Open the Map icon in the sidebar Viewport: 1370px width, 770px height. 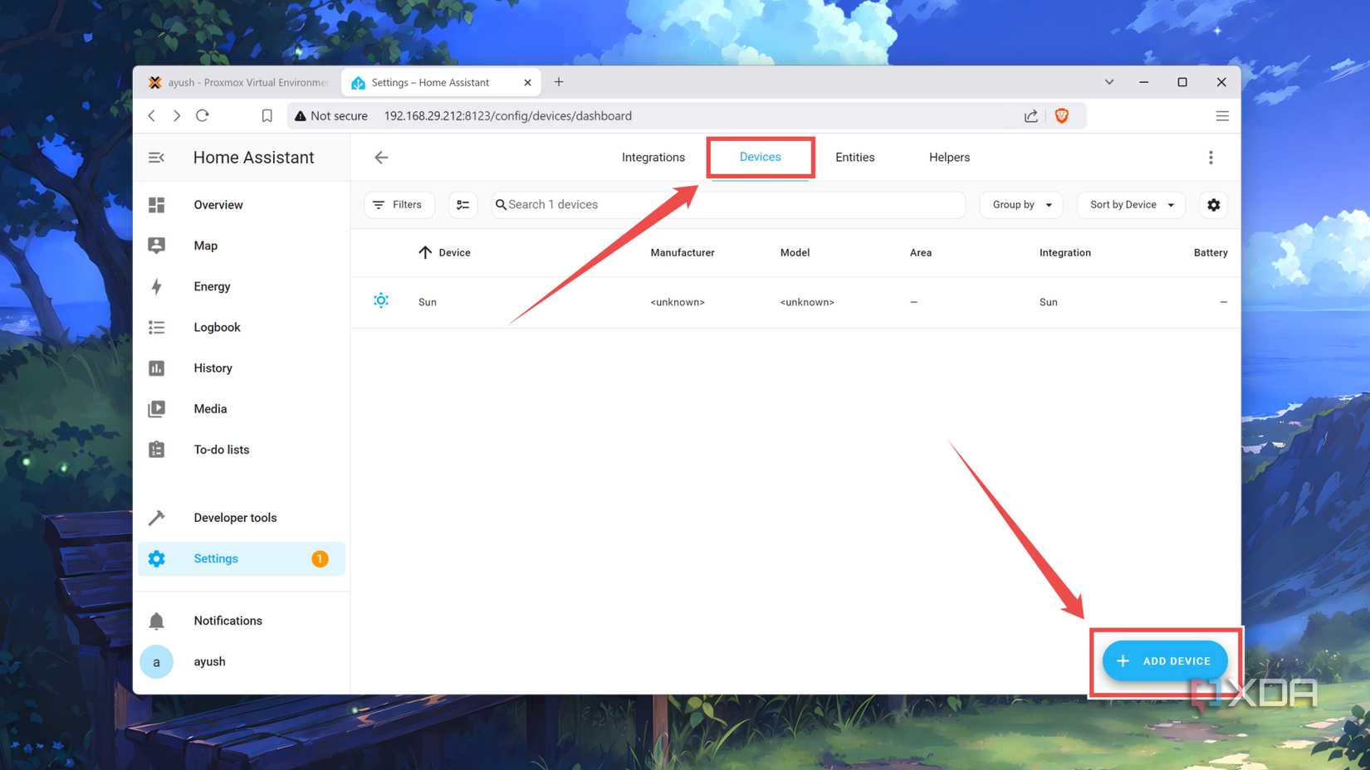coord(156,246)
